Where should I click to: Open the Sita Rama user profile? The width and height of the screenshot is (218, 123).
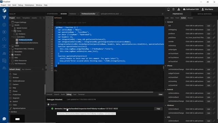click(x=207, y=9)
